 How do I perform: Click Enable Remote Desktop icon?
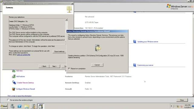[x=14, y=82]
